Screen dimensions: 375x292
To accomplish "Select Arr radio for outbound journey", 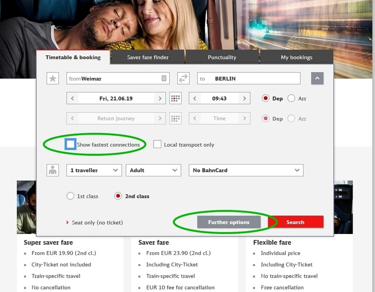I will (291, 98).
